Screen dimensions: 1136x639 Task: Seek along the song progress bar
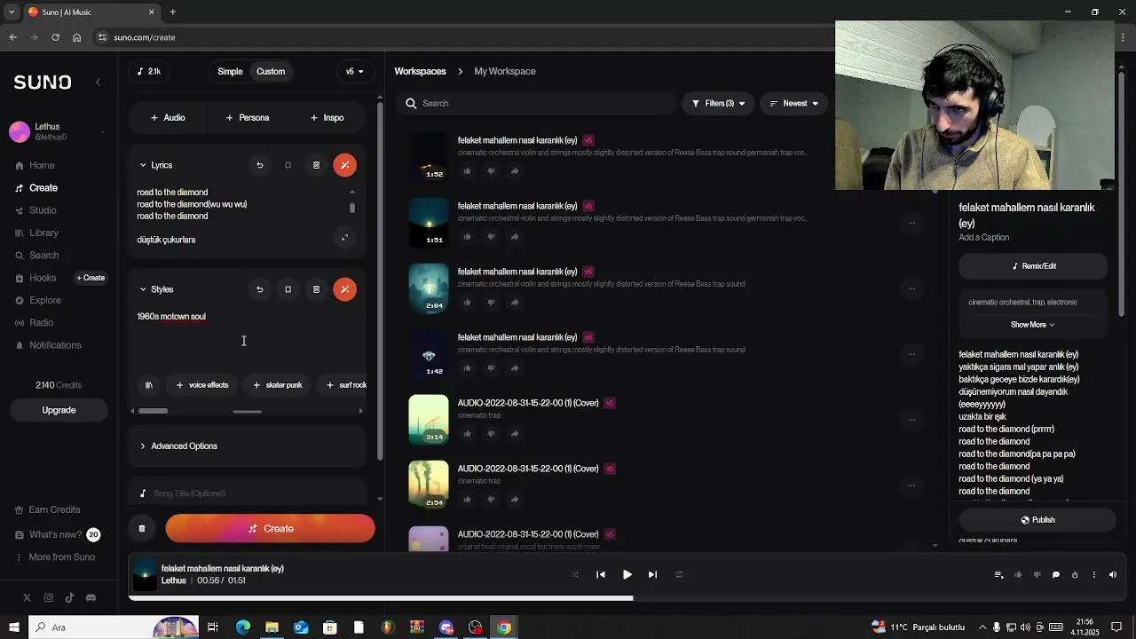[627, 598]
